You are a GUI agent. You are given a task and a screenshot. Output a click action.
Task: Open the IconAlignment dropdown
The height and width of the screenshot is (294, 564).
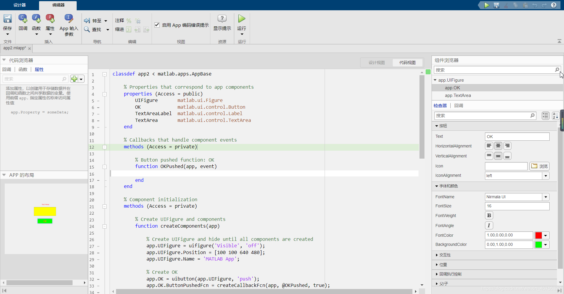click(x=546, y=176)
